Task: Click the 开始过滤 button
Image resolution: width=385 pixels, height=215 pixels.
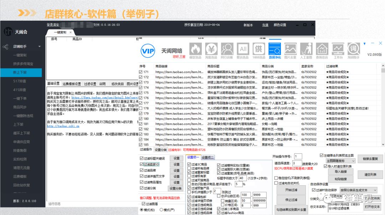Action: (x=292, y=190)
